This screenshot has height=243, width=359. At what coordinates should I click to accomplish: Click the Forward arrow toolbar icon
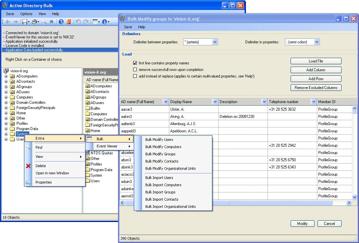[x=15, y=22]
